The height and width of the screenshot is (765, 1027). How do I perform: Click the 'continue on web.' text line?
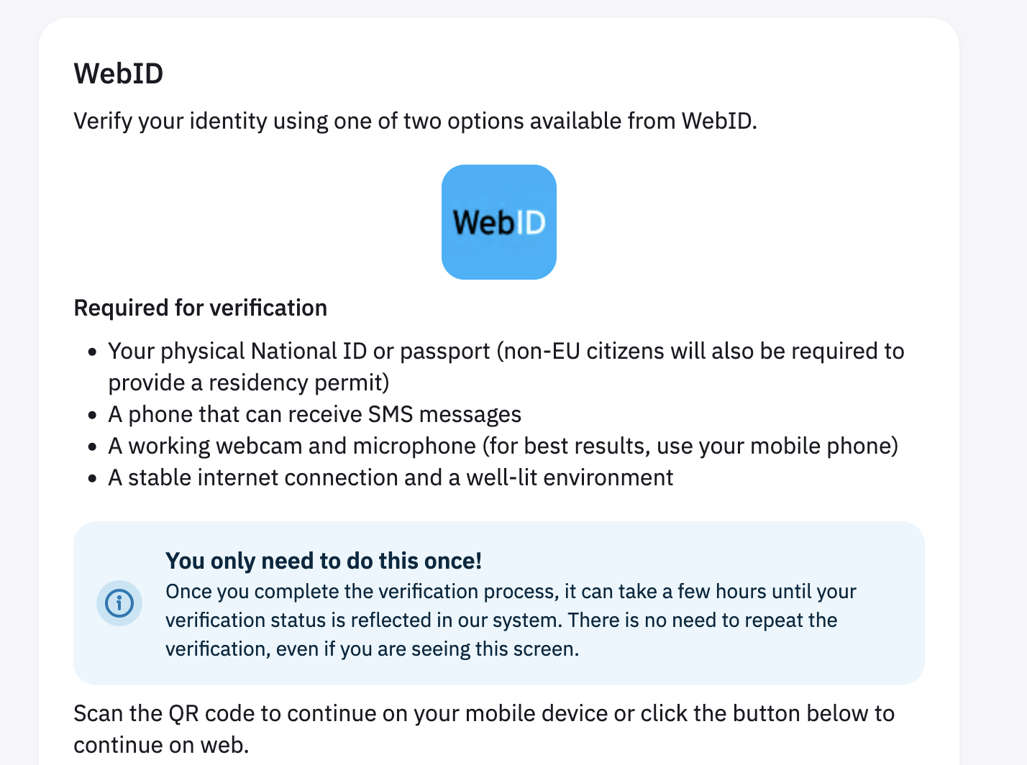pos(161,745)
